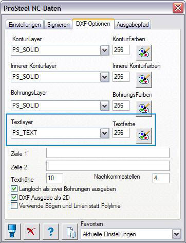Open the KonturFarben color palette picker
Image resolution: width=186 pixels, height=243 pixels.
144,53
